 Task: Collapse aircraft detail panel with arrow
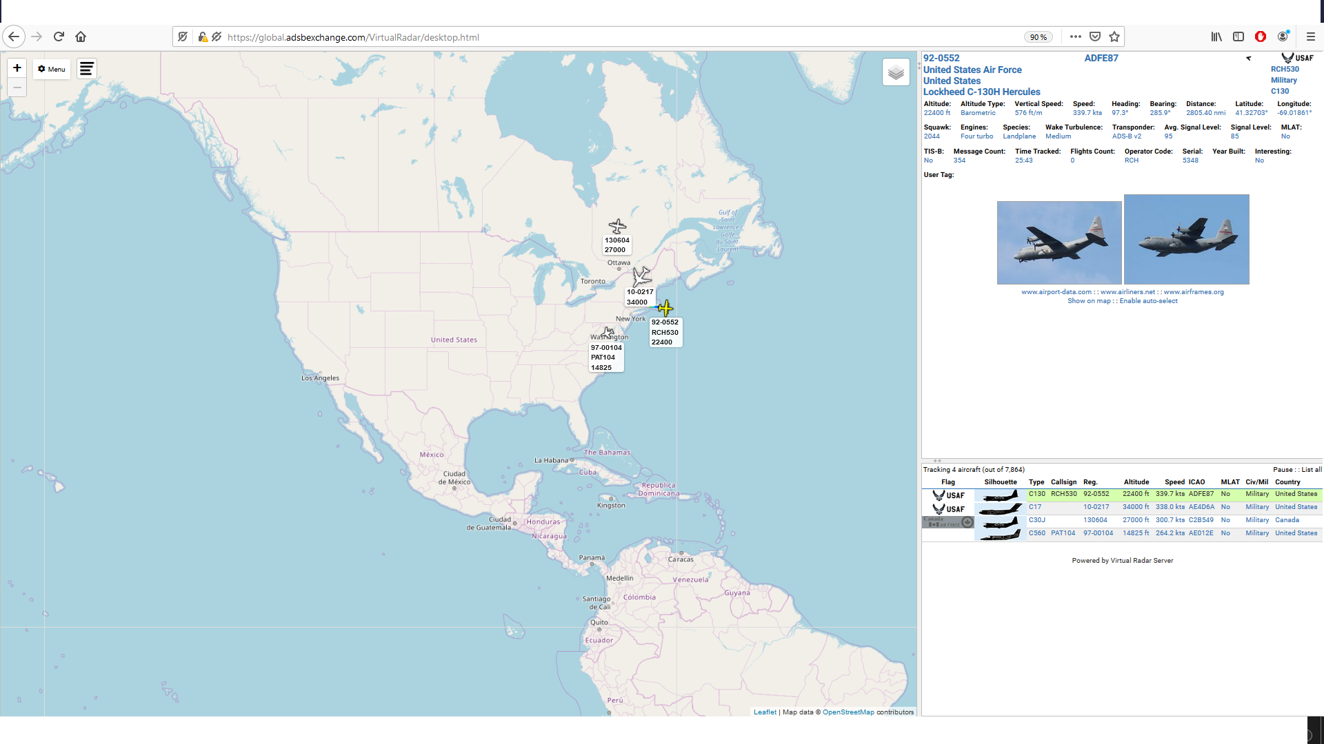coord(1248,59)
